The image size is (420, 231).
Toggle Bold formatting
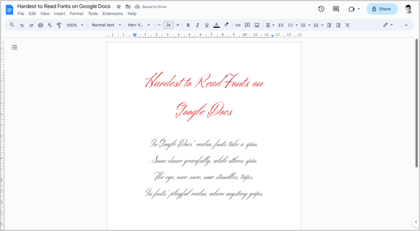click(188, 25)
